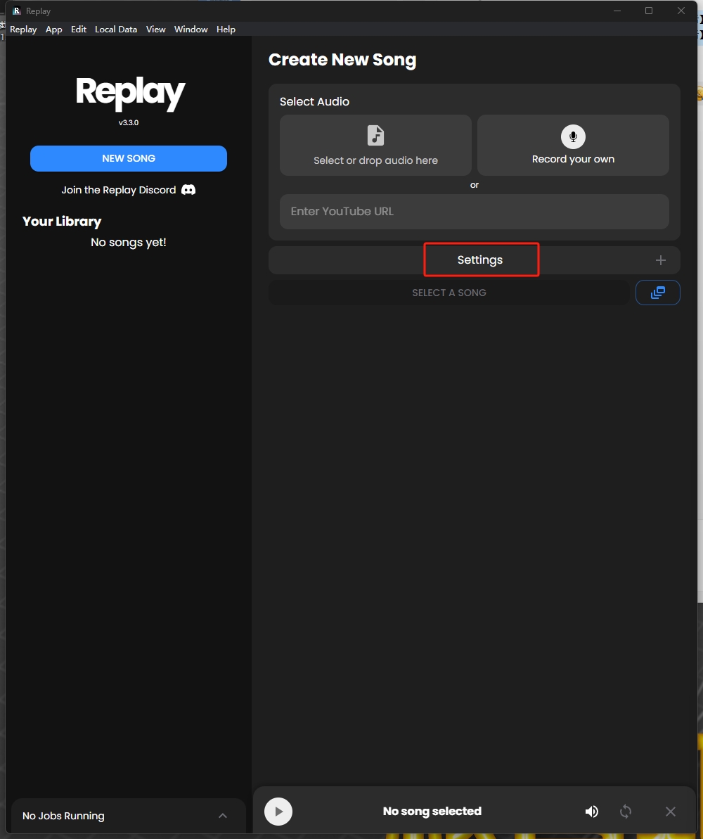The image size is (703, 839).
Task: Open the Window menu
Action: pos(191,30)
